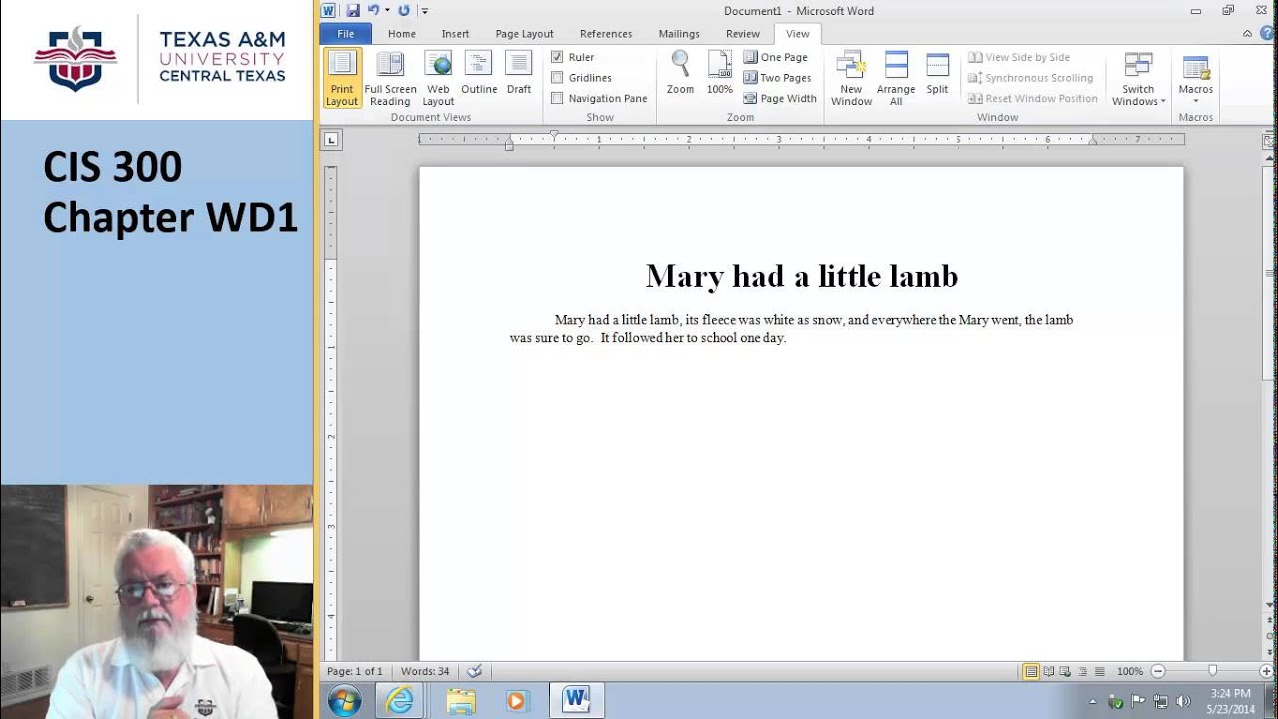Image resolution: width=1278 pixels, height=719 pixels.
Task: Switch to Print Layout view in ribbon
Action: coord(341,78)
